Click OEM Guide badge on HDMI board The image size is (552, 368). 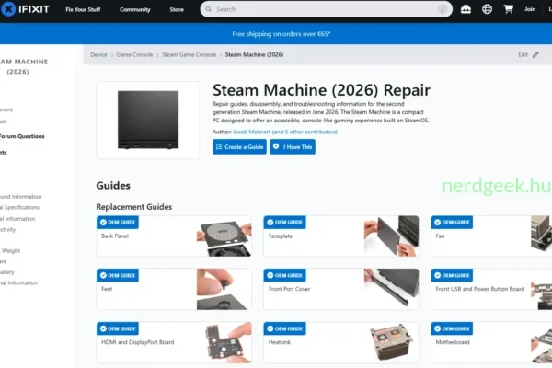point(118,328)
